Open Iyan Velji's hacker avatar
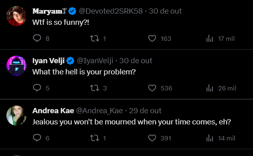Viewport: 253px width, 156px height. pyautogui.click(x=16, y=66)
